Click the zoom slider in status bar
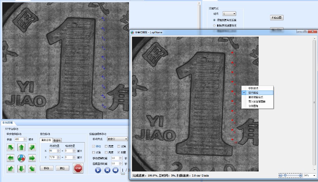Screen dimensions: 318x182 coord(290,175)
